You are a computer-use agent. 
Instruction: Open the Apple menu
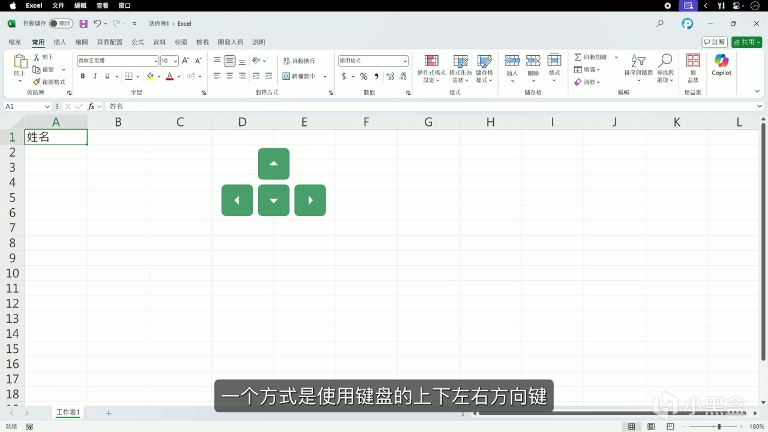(x=13, y=5)
